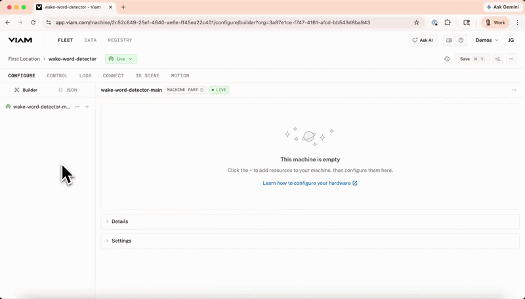
Task: Click the Ask AI button
Action: 423,40
